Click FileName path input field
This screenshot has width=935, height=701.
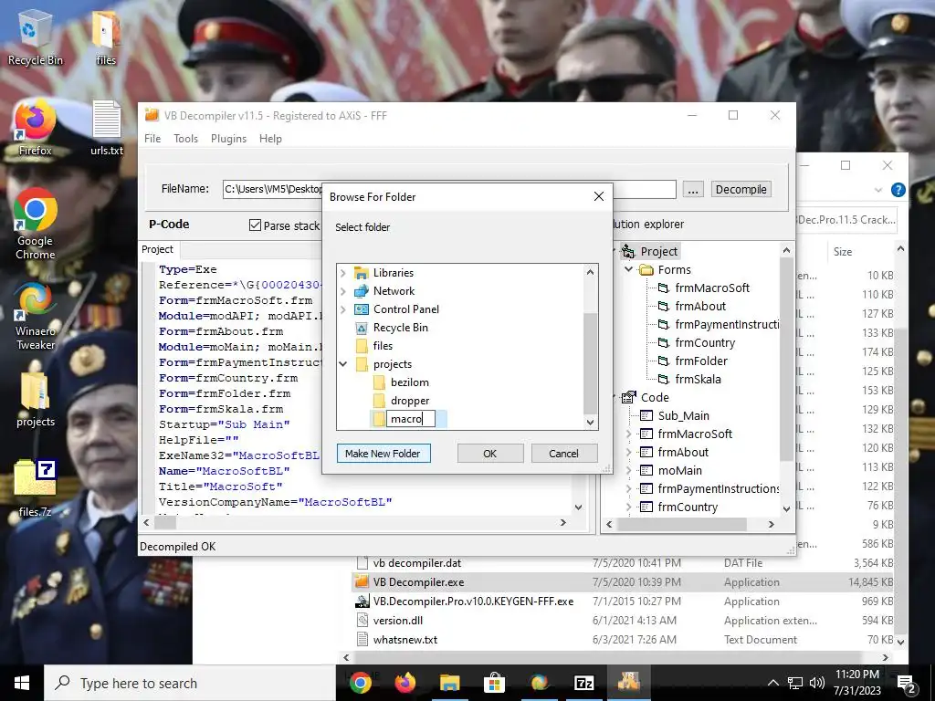449,189
